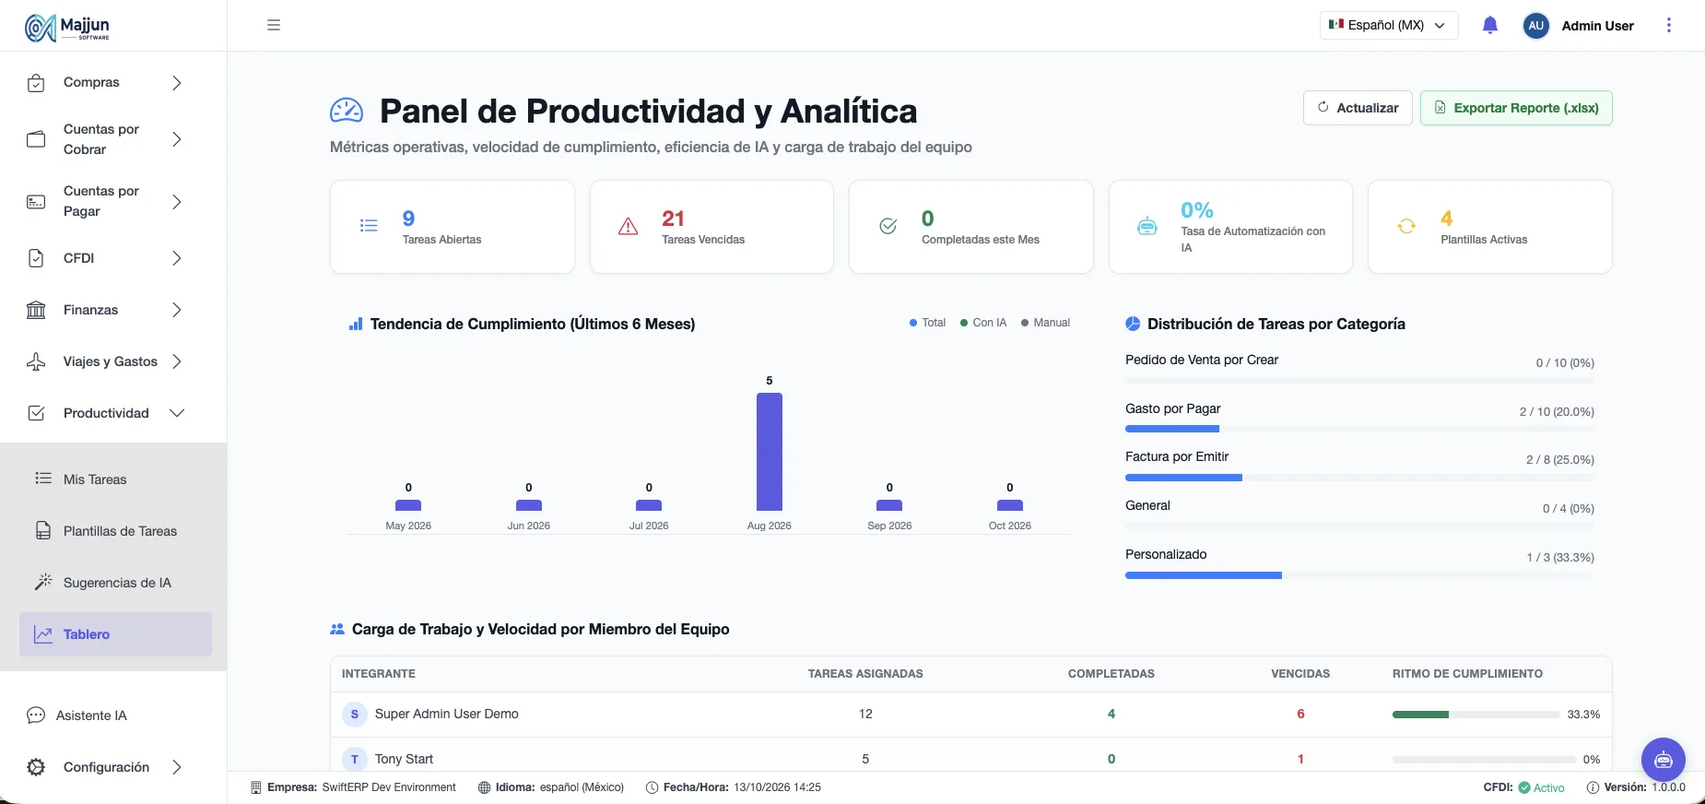Screen dimensions: 1705x804
Task: Expand the Cuentas por Pagar chevron
Action: (x=177, y=201)
